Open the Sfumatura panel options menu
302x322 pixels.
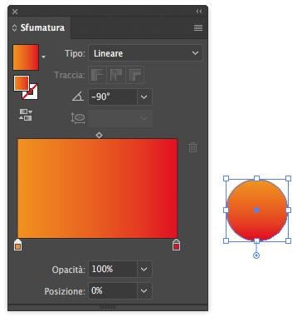pos(198,27)
